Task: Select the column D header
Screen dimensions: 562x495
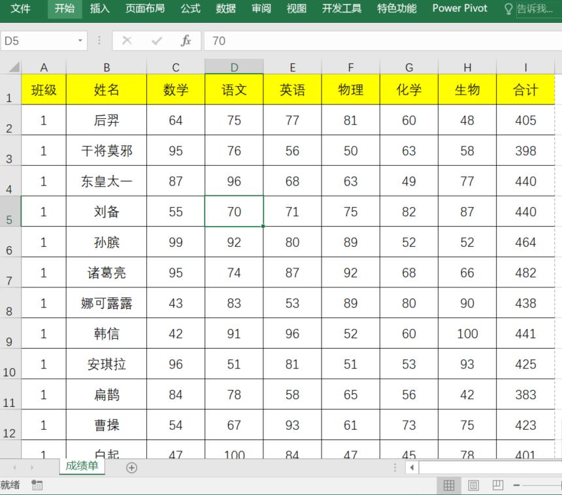Action: (x=233, y=67)
